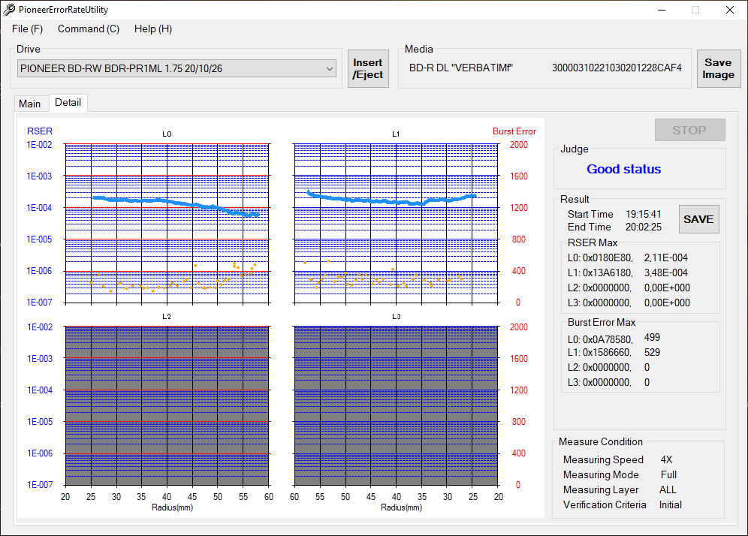This screenshot has width=748, height=536.
Task: Click the Measuring Speed value 4X
Action: tap(666, 459)
